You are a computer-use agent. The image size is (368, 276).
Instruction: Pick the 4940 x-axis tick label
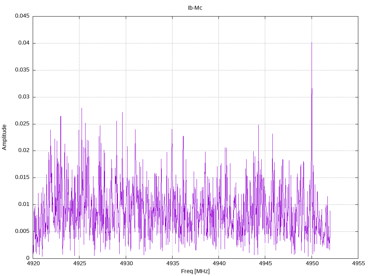click(218, 263)
